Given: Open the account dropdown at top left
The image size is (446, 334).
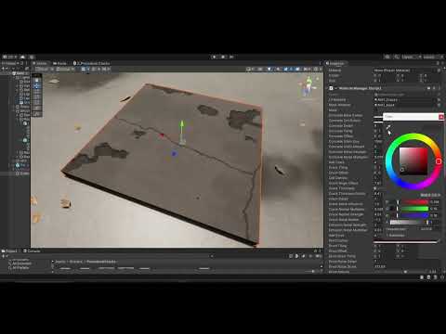Looking at the screenshot, I should 9,57.
